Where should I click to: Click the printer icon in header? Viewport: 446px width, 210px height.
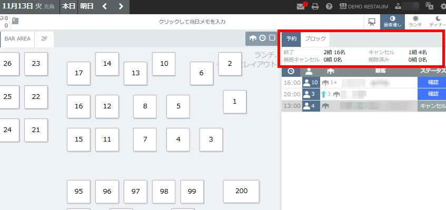(315, 6)
